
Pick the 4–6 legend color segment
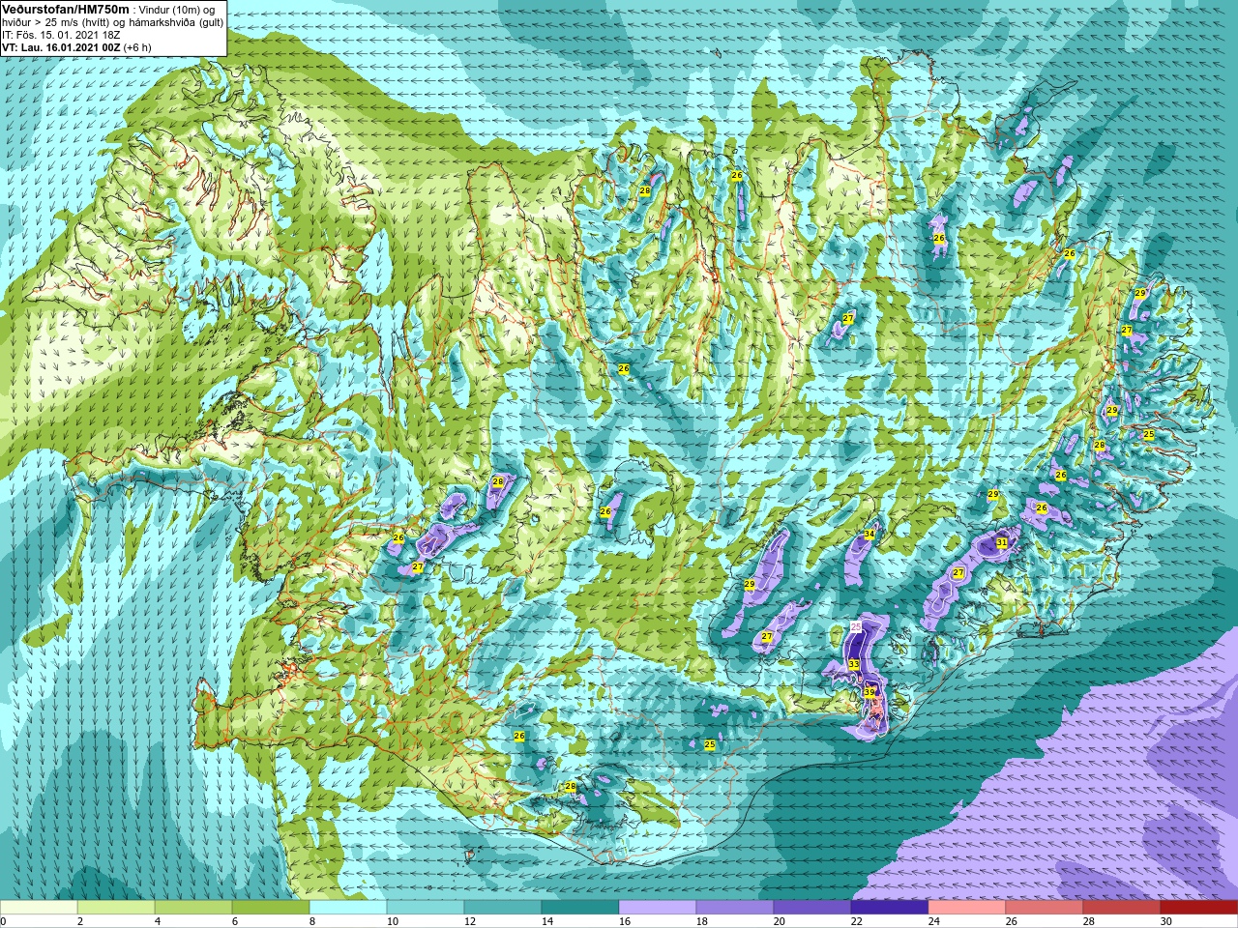point(193,907)
